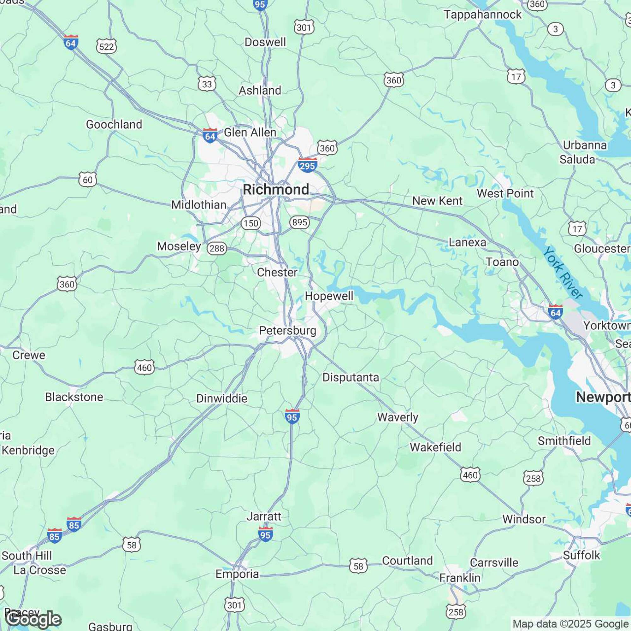Click the US 258 shield near Smithfield
The height and width of the screenshot is (631, 631).
(533, 479)
